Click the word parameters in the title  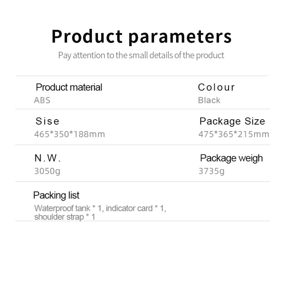[180, 38]
